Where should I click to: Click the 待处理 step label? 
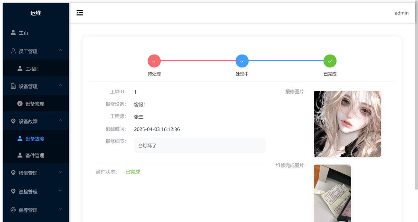pyautogui.click(x=154, y=74)
